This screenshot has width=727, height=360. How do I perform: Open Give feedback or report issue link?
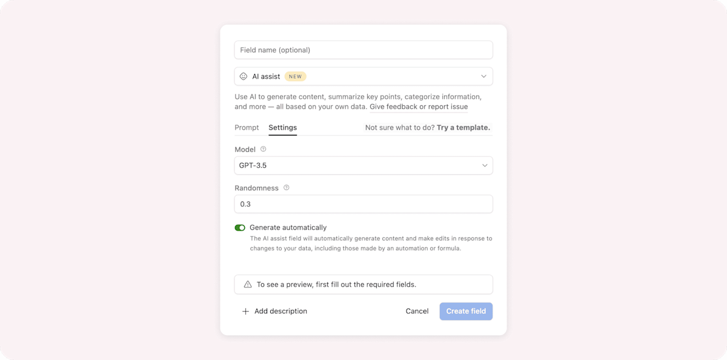point(419,106)
